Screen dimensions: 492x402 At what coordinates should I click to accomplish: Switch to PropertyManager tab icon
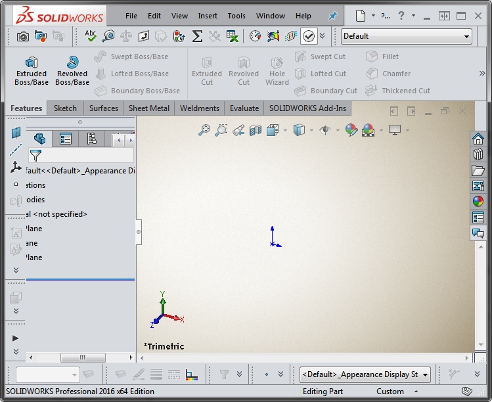tap(65, 139)
